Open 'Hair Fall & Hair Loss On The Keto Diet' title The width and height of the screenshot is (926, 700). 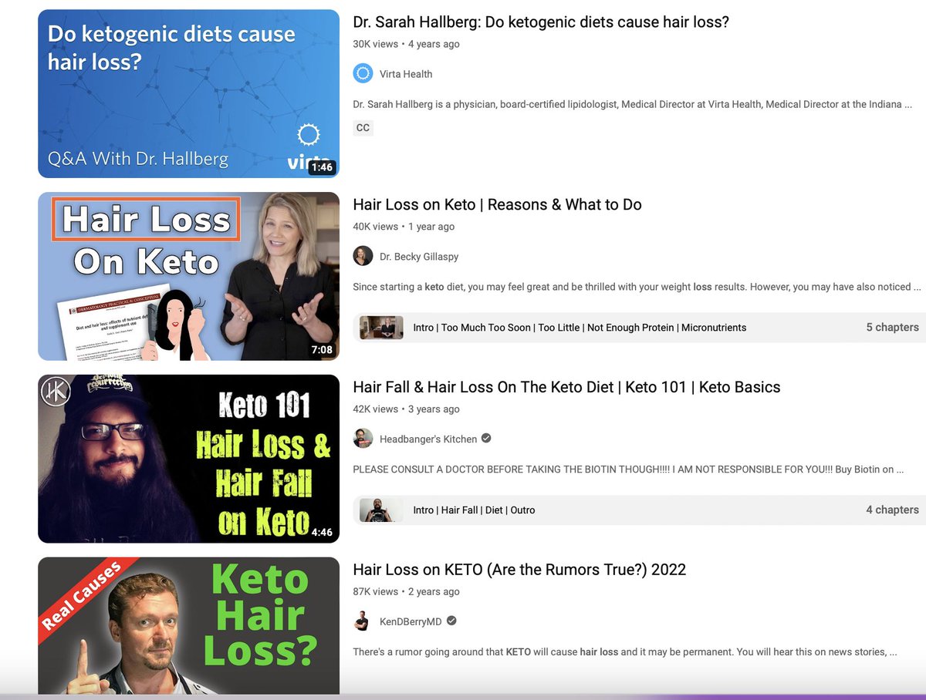coord(566,387)
